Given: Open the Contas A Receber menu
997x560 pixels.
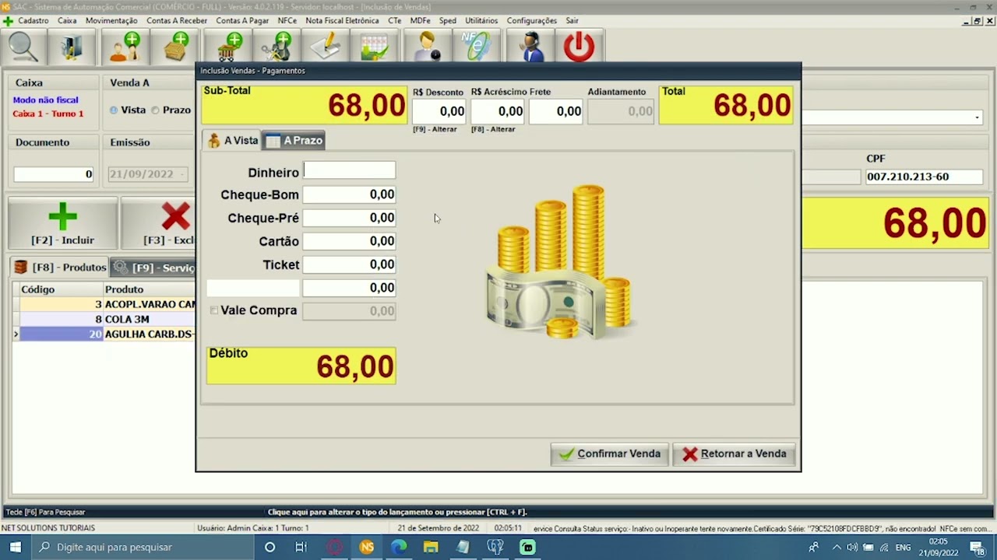Looking at the screenshot, I should tap(177, 20).
